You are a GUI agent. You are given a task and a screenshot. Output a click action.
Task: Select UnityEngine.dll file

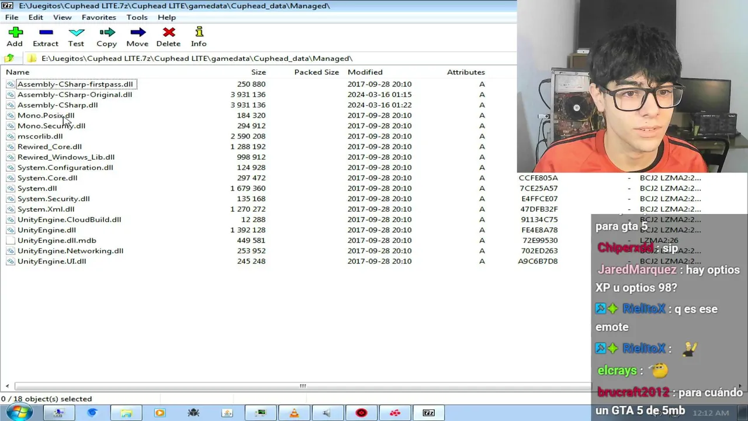tap(47, 230)
